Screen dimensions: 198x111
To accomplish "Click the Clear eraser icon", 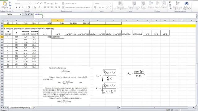I will (x=170, y=8).
